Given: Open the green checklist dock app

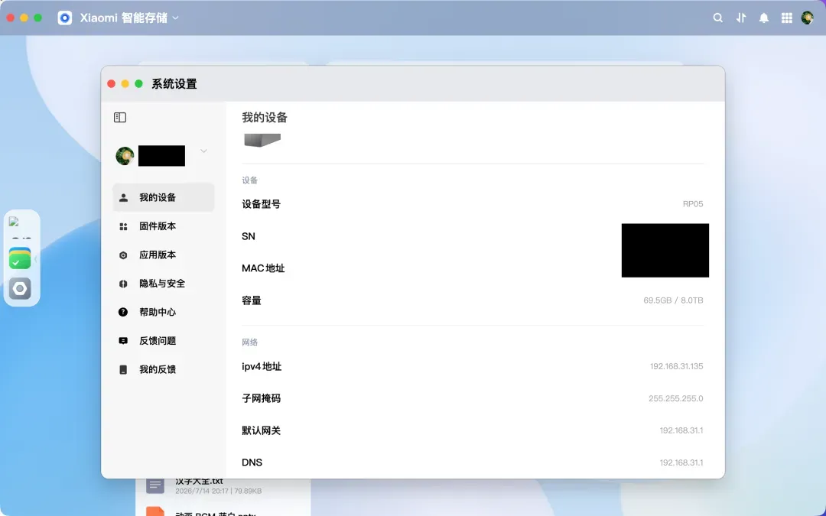Looking at the screenshot, I should pos(20,258).
